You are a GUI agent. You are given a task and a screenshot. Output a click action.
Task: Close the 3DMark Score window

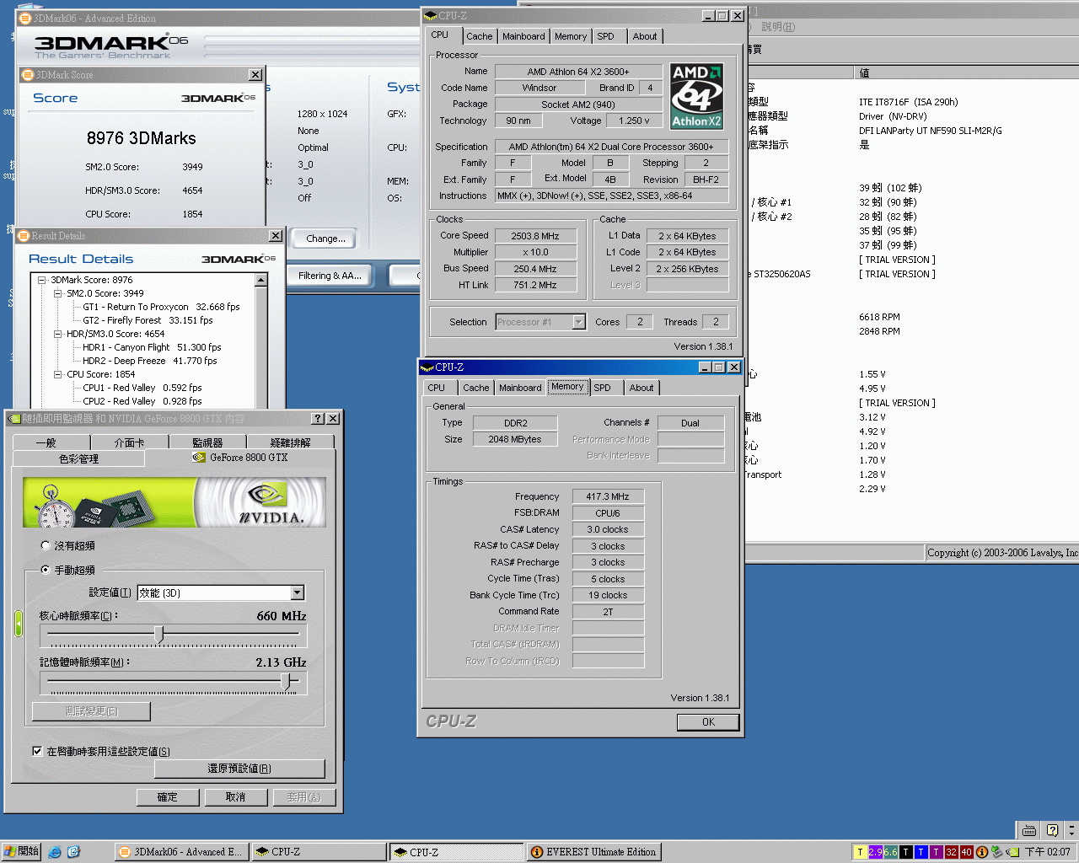tap(255, 75)
